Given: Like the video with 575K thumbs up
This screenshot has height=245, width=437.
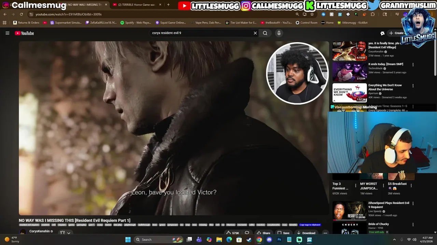Looking at the screenshot, I should click(232, 233).
